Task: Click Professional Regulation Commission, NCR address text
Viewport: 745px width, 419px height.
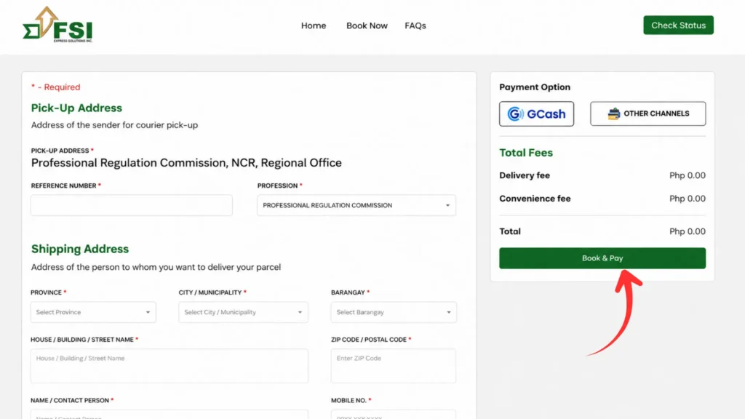Action: pyautogui.click(x=186, y=163)
